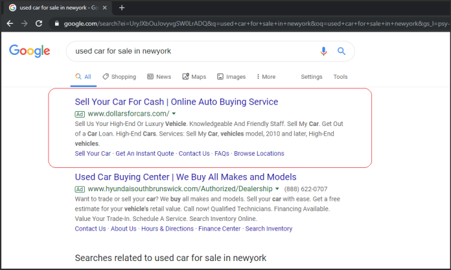Open 'Used Car Buying Center' ad title

(185, 177)
